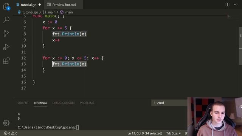Image resolution: width=242 pixels, height=136 pixels.
Task: Open the OUTPUT panel tab
Action: click(x=23, y=103)
